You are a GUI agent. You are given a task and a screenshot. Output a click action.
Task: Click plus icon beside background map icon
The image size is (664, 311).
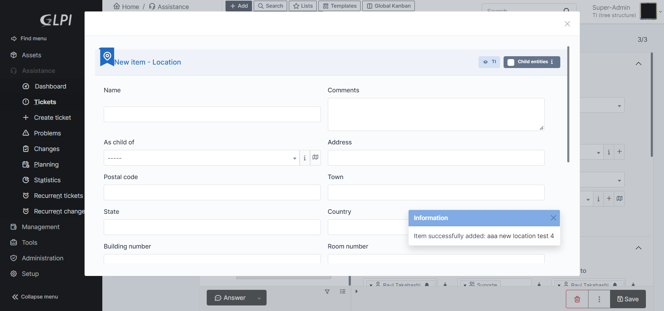[x=609, y=199]
